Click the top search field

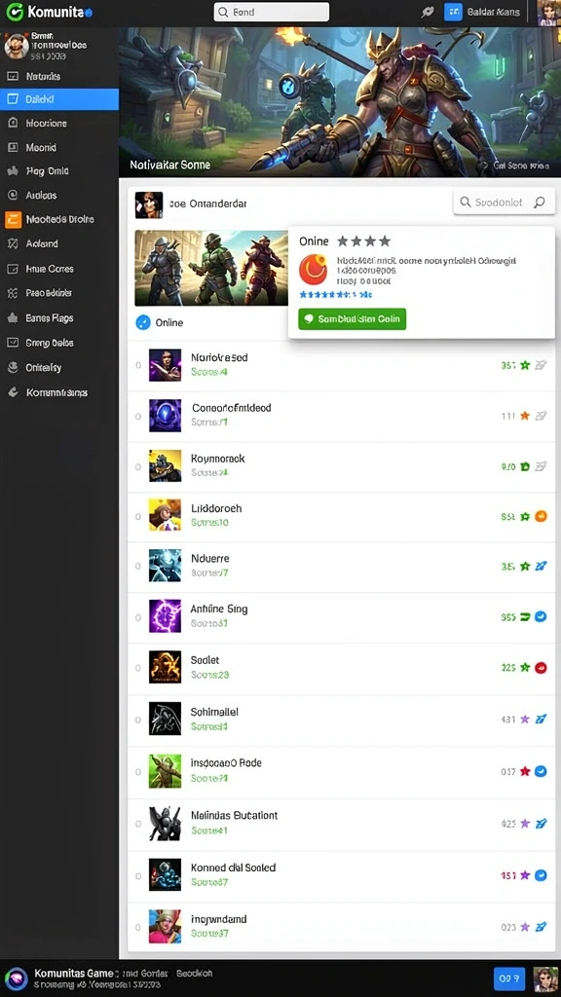[272, 12]
